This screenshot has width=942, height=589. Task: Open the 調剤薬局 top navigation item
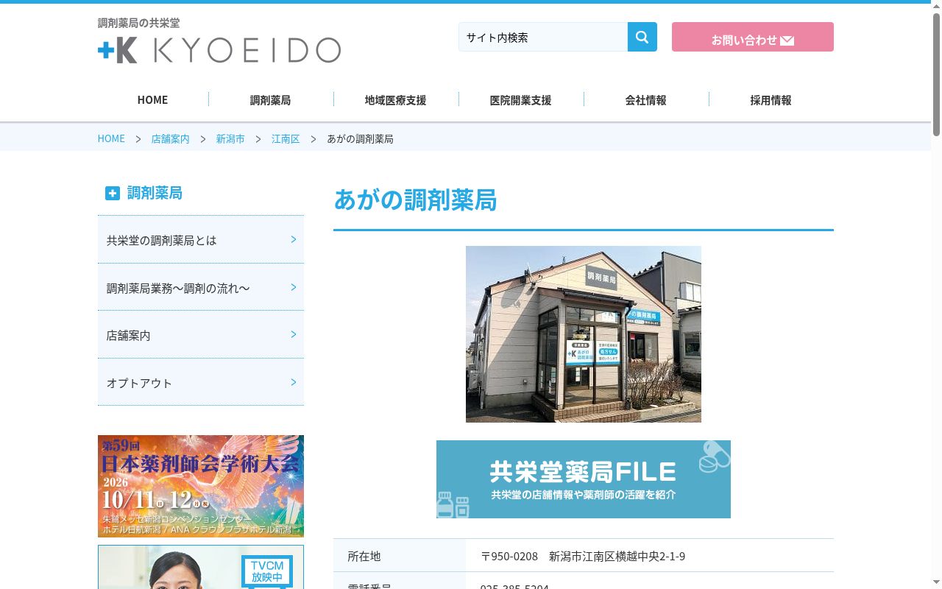pyautogui.click(x=271, y=100)
